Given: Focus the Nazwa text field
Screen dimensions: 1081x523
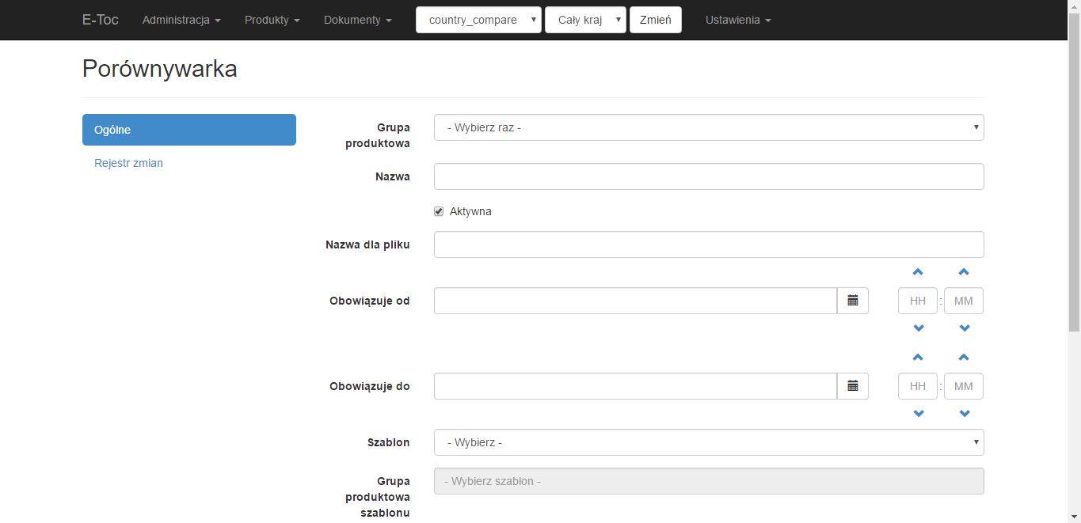Looking at the screenshot, I should coord(709,176).
